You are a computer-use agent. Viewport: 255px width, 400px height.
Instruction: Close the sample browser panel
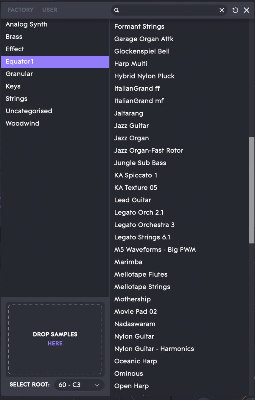click(x=247, y=10)
